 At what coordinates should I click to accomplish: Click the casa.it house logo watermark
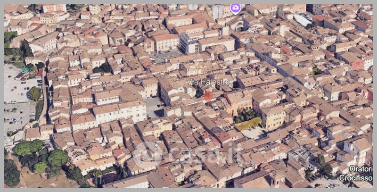(148, 155)
